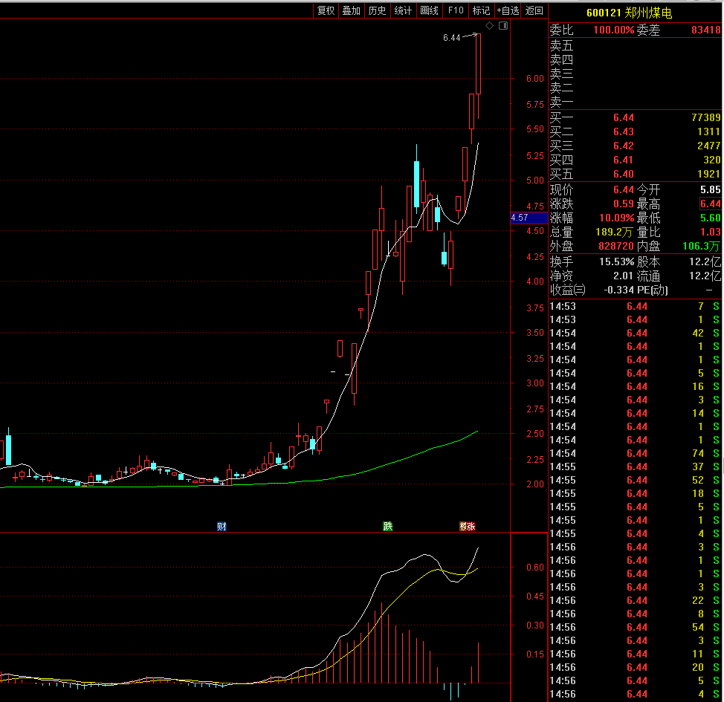Select the 卖一 ask row
724x702 pixels.
(636, 102)
